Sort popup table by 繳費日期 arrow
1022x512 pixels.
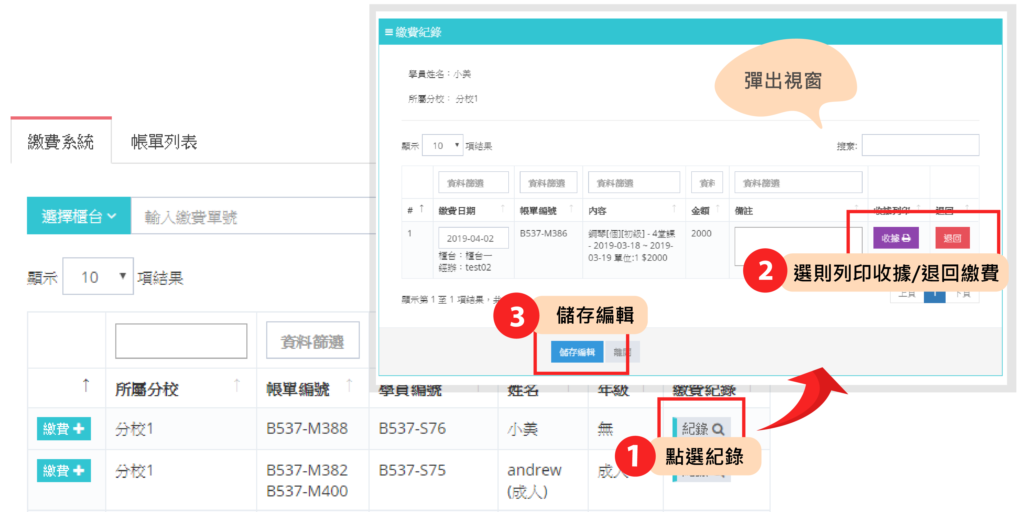pos(503,208)
